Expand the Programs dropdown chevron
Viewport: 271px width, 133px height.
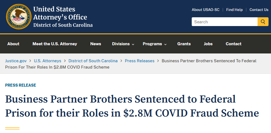coord(165,44)
